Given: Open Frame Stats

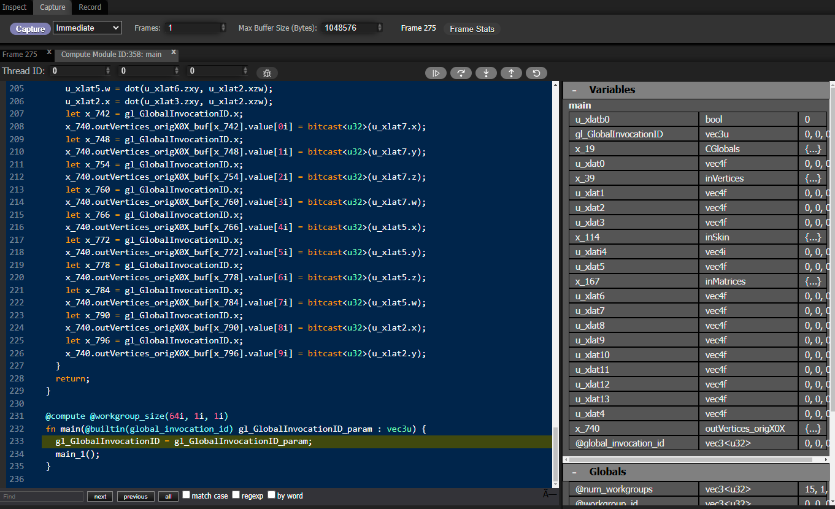Looking at the screenshot, I should point(472,29).
